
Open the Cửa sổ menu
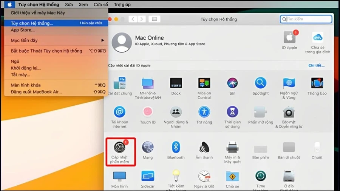coord(100,5)
